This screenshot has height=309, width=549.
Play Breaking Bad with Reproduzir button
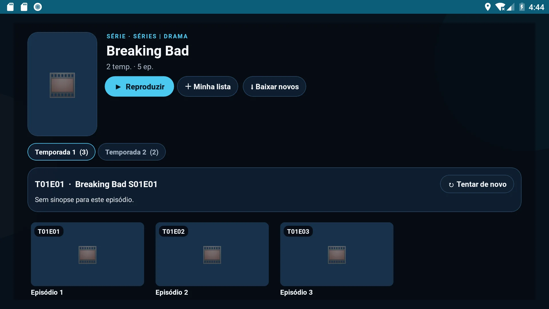tap(139, 86)
